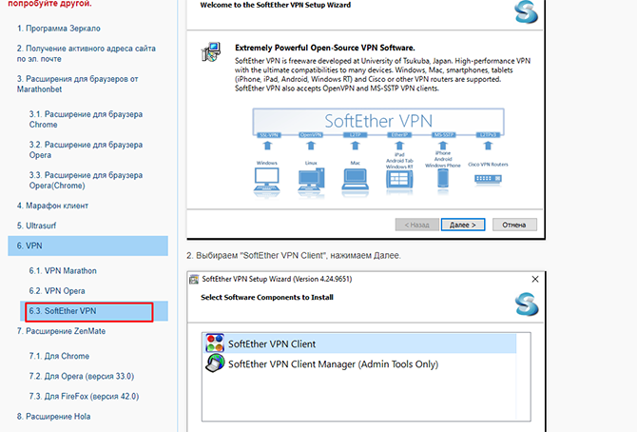Click the SoftEther logo in second wizard
Screen dimensions: 637x432
tap(525, 304)
